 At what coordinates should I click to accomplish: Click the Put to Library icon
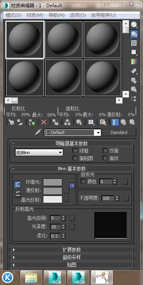[x=79, y=122]
